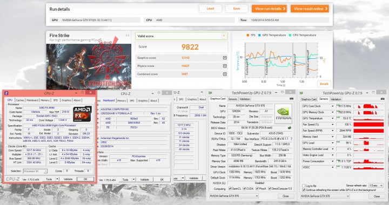
Task: Open the Fan Speed (RPM) sensor dropdown
Action: pos(333,131)
